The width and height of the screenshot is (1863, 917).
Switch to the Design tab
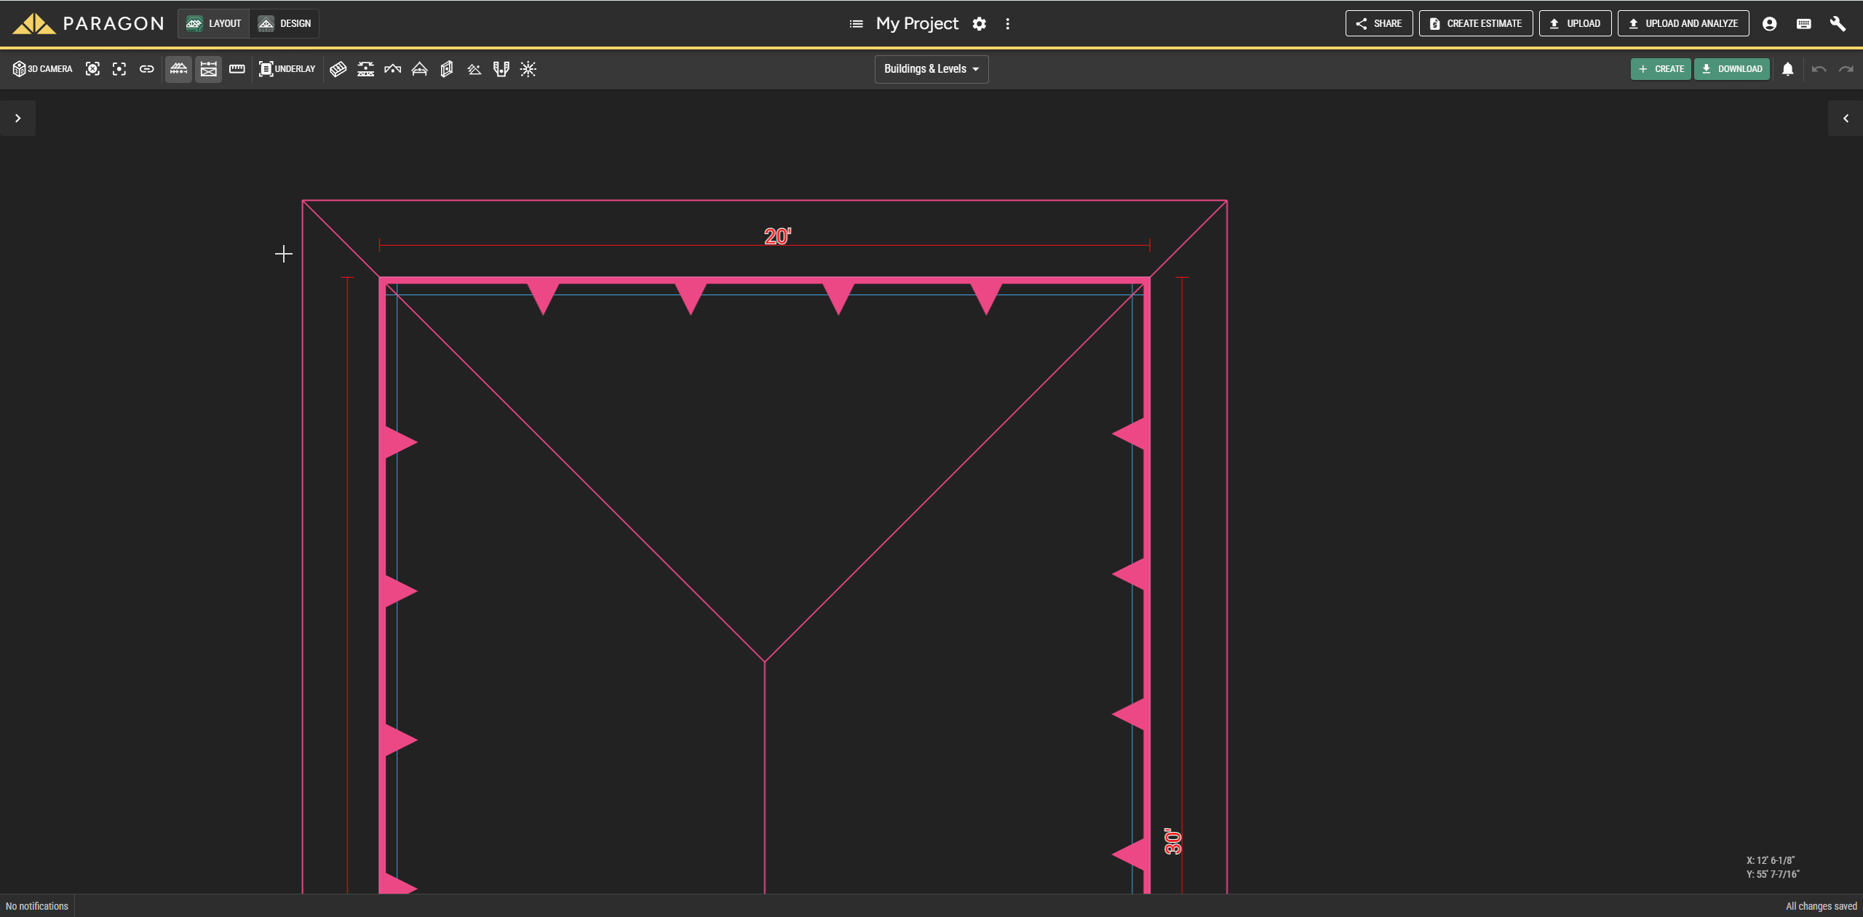(285, 24)
